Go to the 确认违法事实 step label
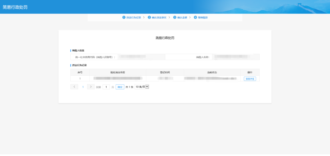The width and height of the screenshot is (330, 156). (x=159, y=17)
